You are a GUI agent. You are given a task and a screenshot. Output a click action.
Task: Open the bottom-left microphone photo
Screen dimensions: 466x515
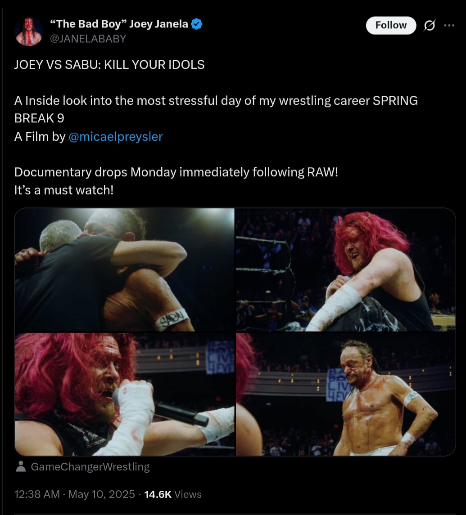124,394
